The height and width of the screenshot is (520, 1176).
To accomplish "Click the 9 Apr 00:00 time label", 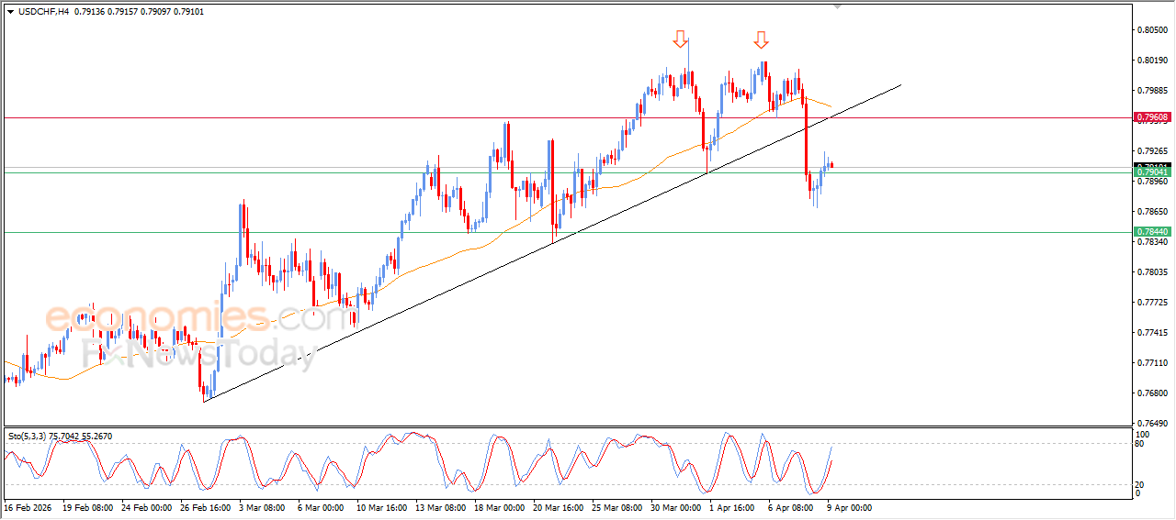I will (849, 507).
